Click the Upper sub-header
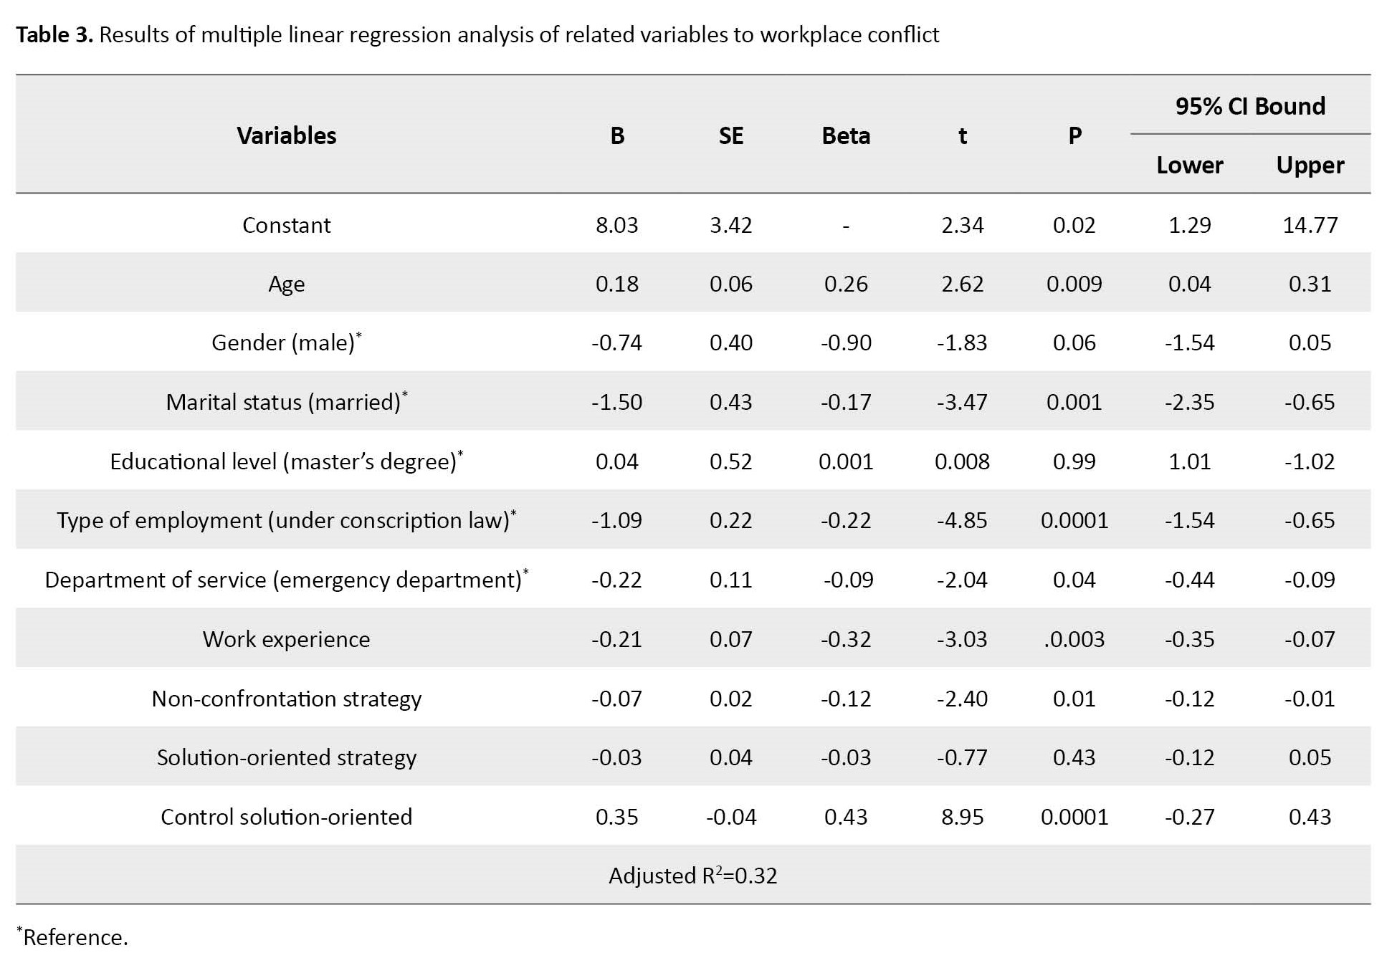This screenshot has height=968, width=1387. pyautogui.click(x=1310, y=166)
